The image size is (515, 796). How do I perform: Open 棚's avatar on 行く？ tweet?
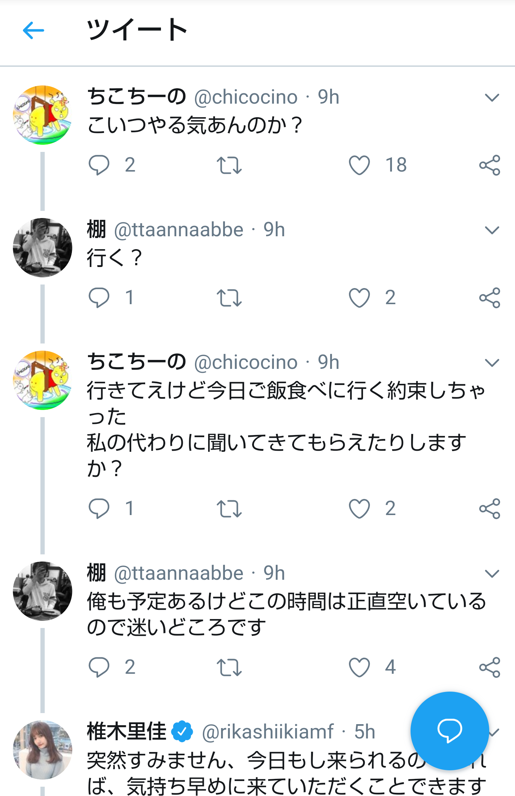pyautogui.click(x=43, y=248)
